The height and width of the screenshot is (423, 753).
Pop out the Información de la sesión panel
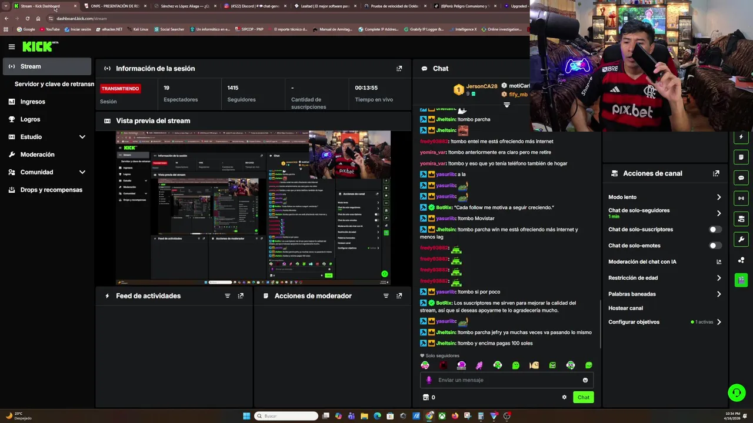[399, 69]
